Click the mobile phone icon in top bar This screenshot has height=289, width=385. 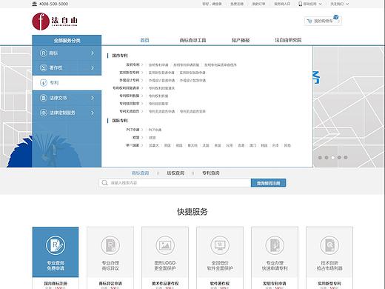click(x=300, y=4)
